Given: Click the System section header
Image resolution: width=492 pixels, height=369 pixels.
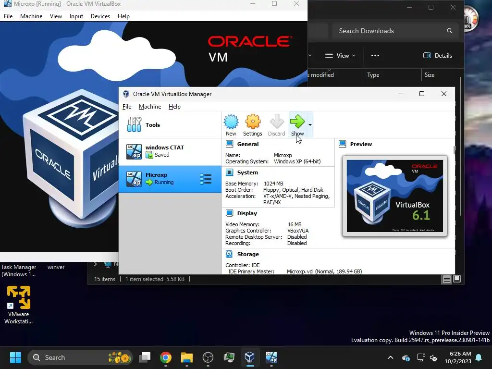Looking at the screenshot, I should tap(247, 172).
